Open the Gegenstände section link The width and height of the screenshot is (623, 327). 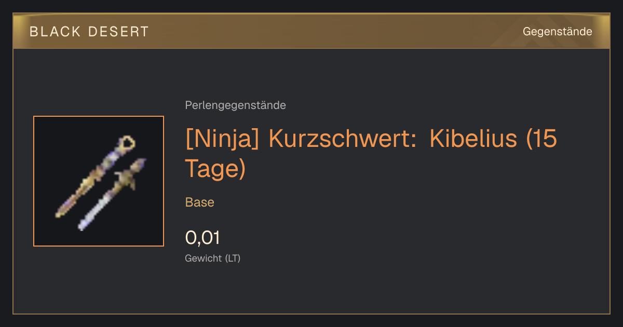click(x=557, y=32)
